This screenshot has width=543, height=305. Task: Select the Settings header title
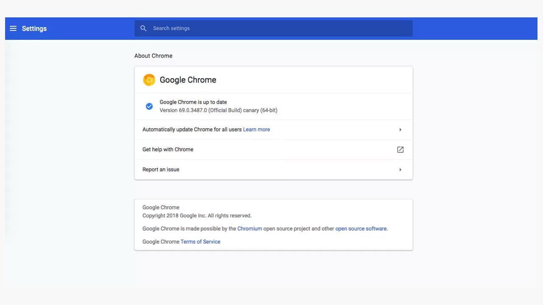click(x=34, y=28)
